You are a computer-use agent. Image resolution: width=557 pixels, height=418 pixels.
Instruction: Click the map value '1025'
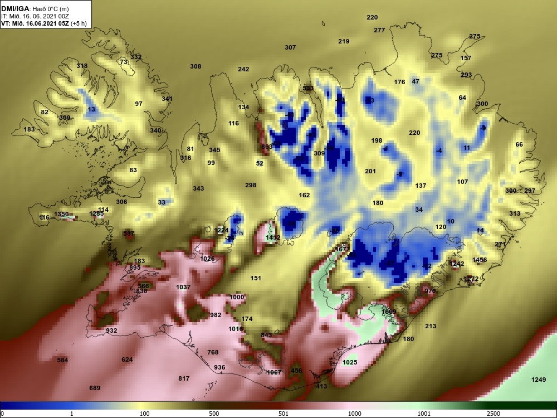[350, 363]
